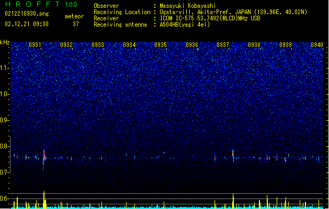Click the 0932 time marker

(x=66, y=45)
